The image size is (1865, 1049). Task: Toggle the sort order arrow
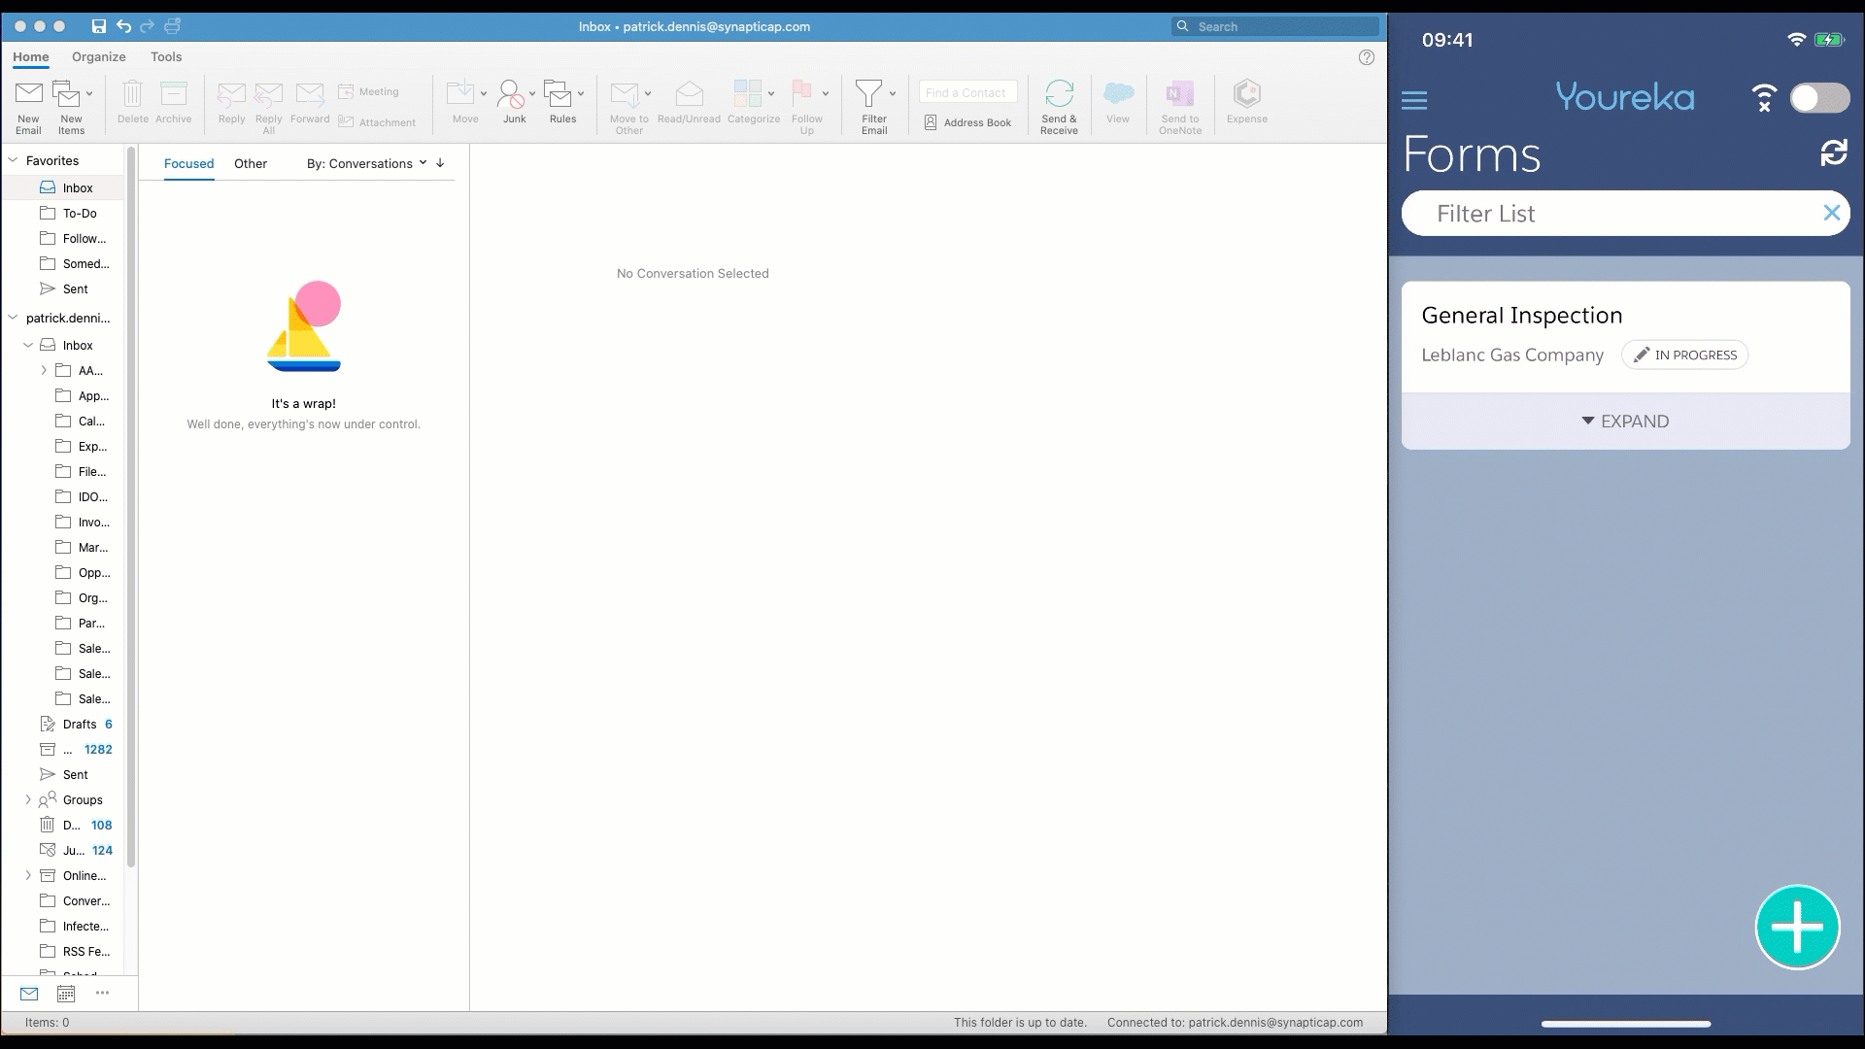click(440, 163)
